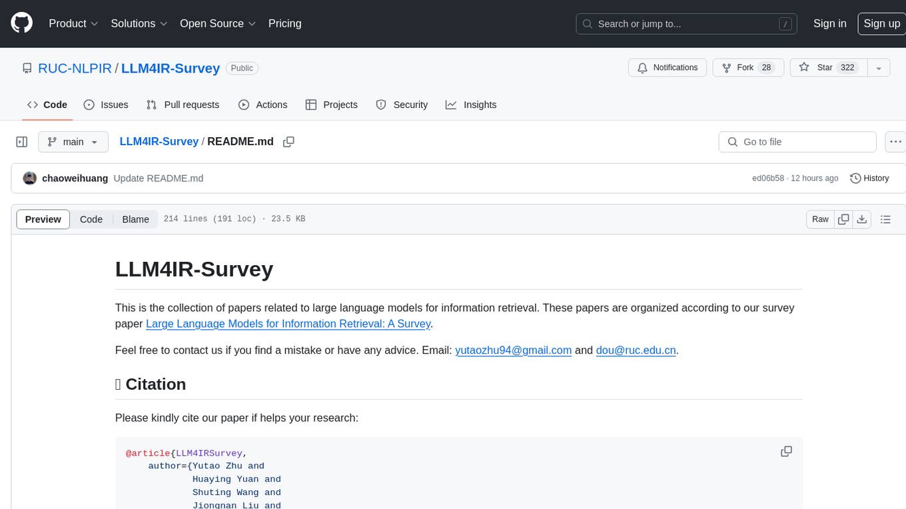Screen dimensions: 906x509
Task: Open the RUC-NLPIR owner page
Action: [75, 68]
